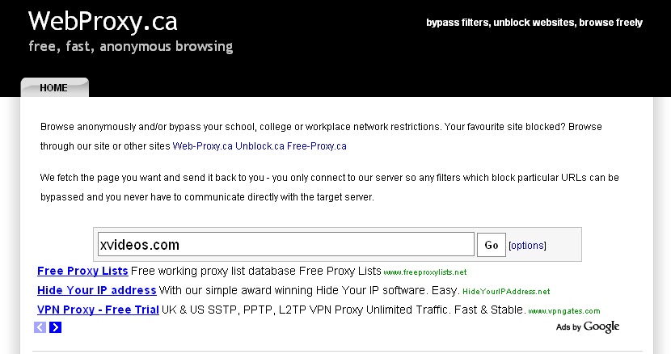The height and width of the screenshot is (354, 671).
Task: Click the free, fast, anonymous browsing tagline
Action: 131,46
